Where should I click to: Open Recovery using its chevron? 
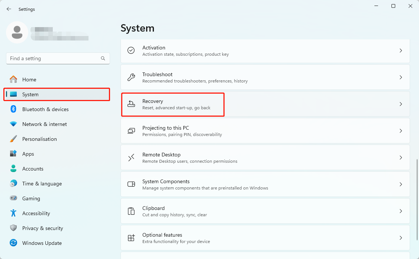(x=400, y=104)
